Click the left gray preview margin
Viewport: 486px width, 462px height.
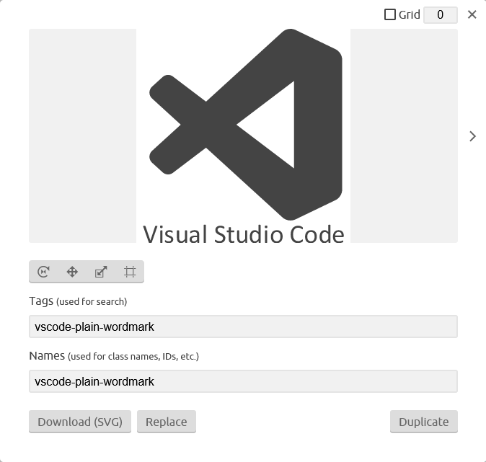(x=82, y=136)
